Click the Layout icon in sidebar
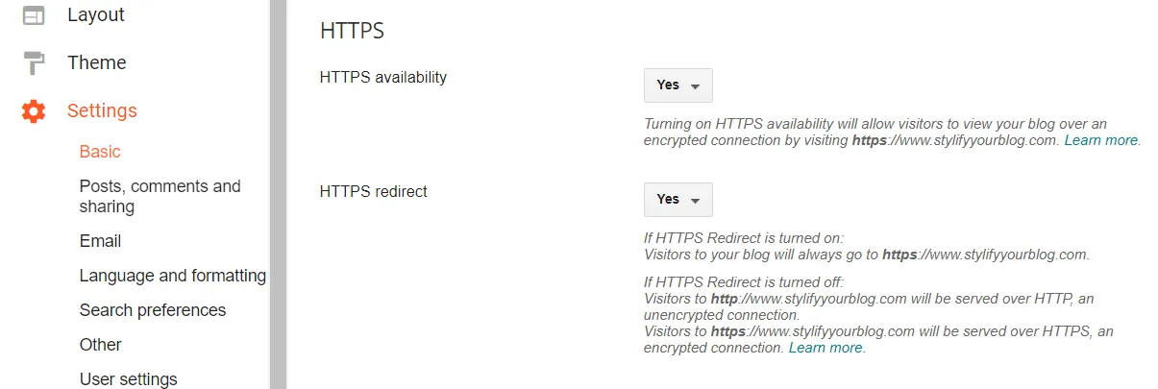 [x=34, y=15]
